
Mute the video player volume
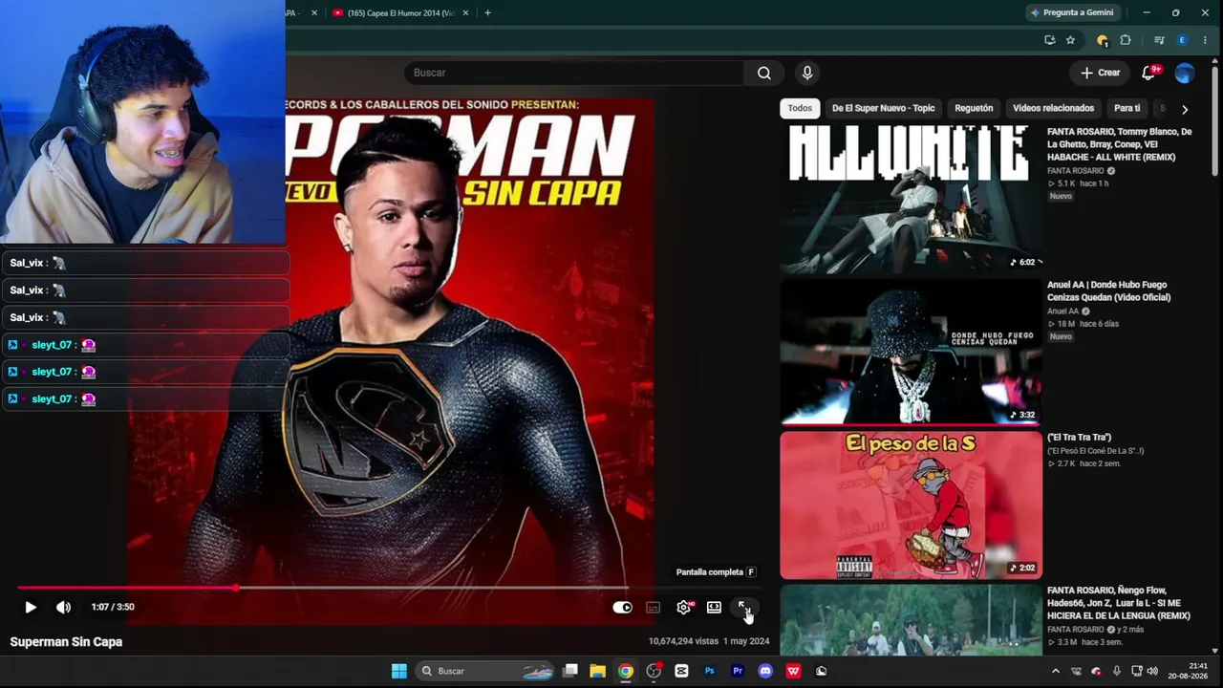63,607
